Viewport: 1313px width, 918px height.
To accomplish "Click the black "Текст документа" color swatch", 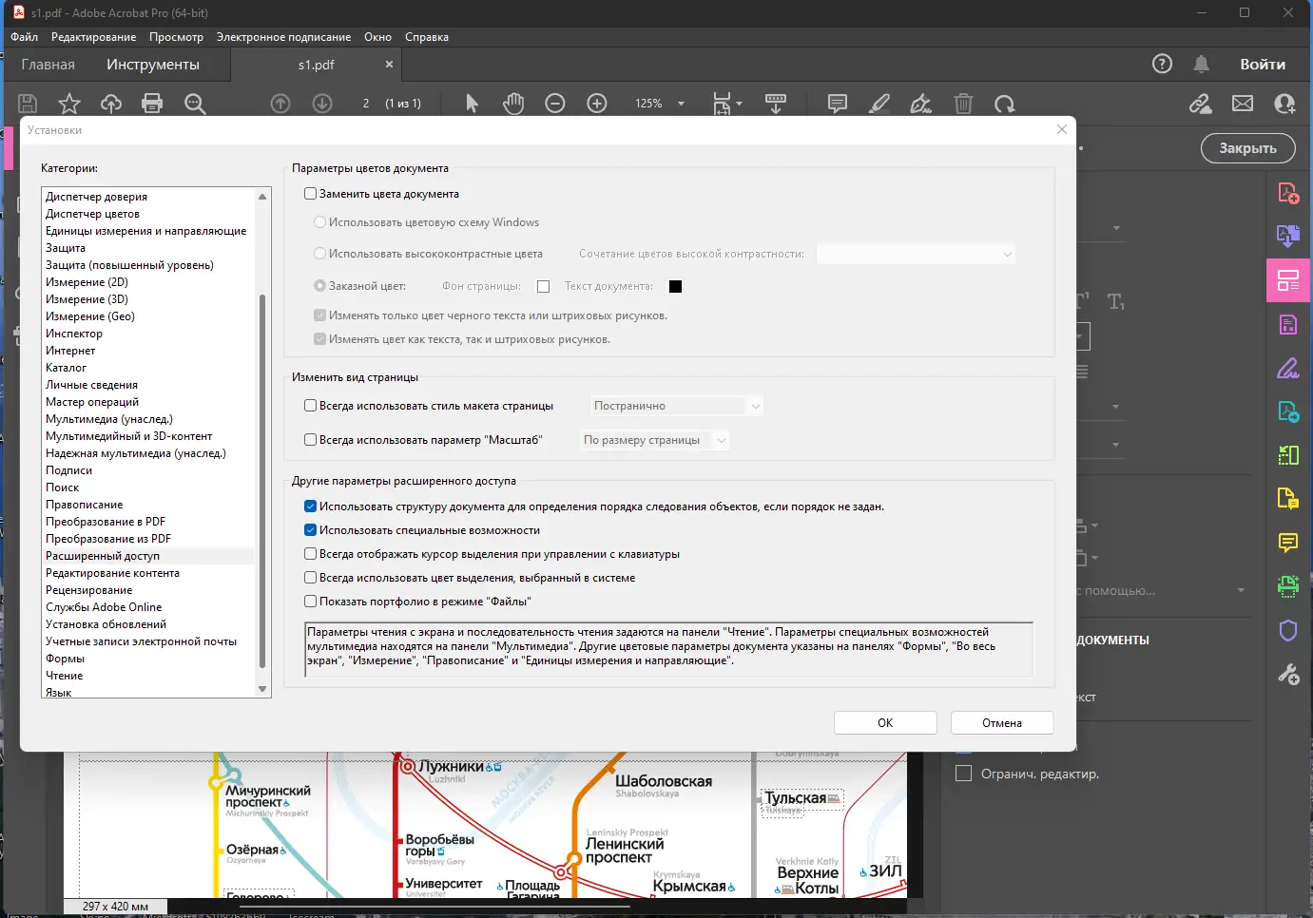I will tap(676, 287).
